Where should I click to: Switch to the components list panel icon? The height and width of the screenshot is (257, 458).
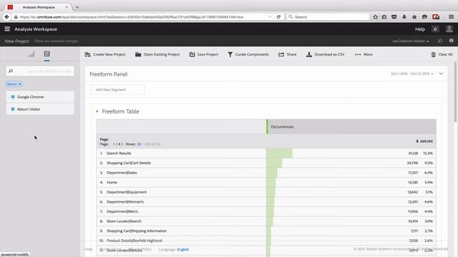(47, 54)
